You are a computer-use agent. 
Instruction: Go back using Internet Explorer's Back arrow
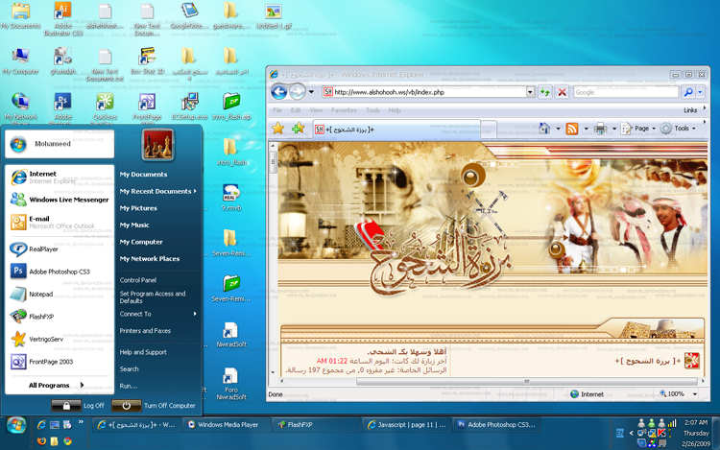coord(278,92)
